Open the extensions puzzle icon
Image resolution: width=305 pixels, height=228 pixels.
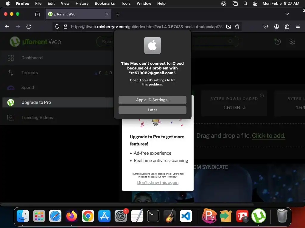287,26
